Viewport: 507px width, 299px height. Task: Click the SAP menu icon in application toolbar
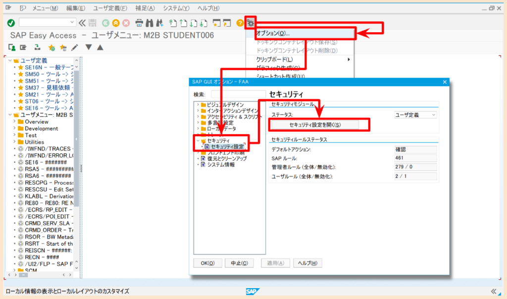[23, 48]
